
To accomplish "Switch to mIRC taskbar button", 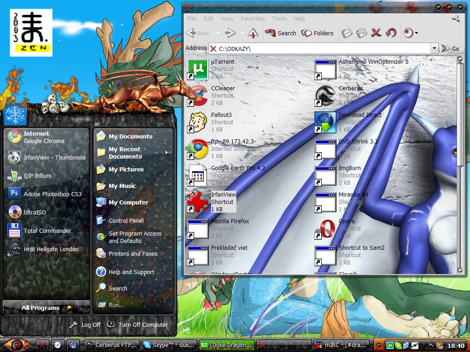I will click(x=342, y=345).
